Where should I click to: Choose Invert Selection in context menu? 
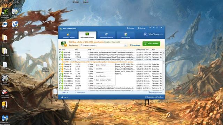pos(104,76)
